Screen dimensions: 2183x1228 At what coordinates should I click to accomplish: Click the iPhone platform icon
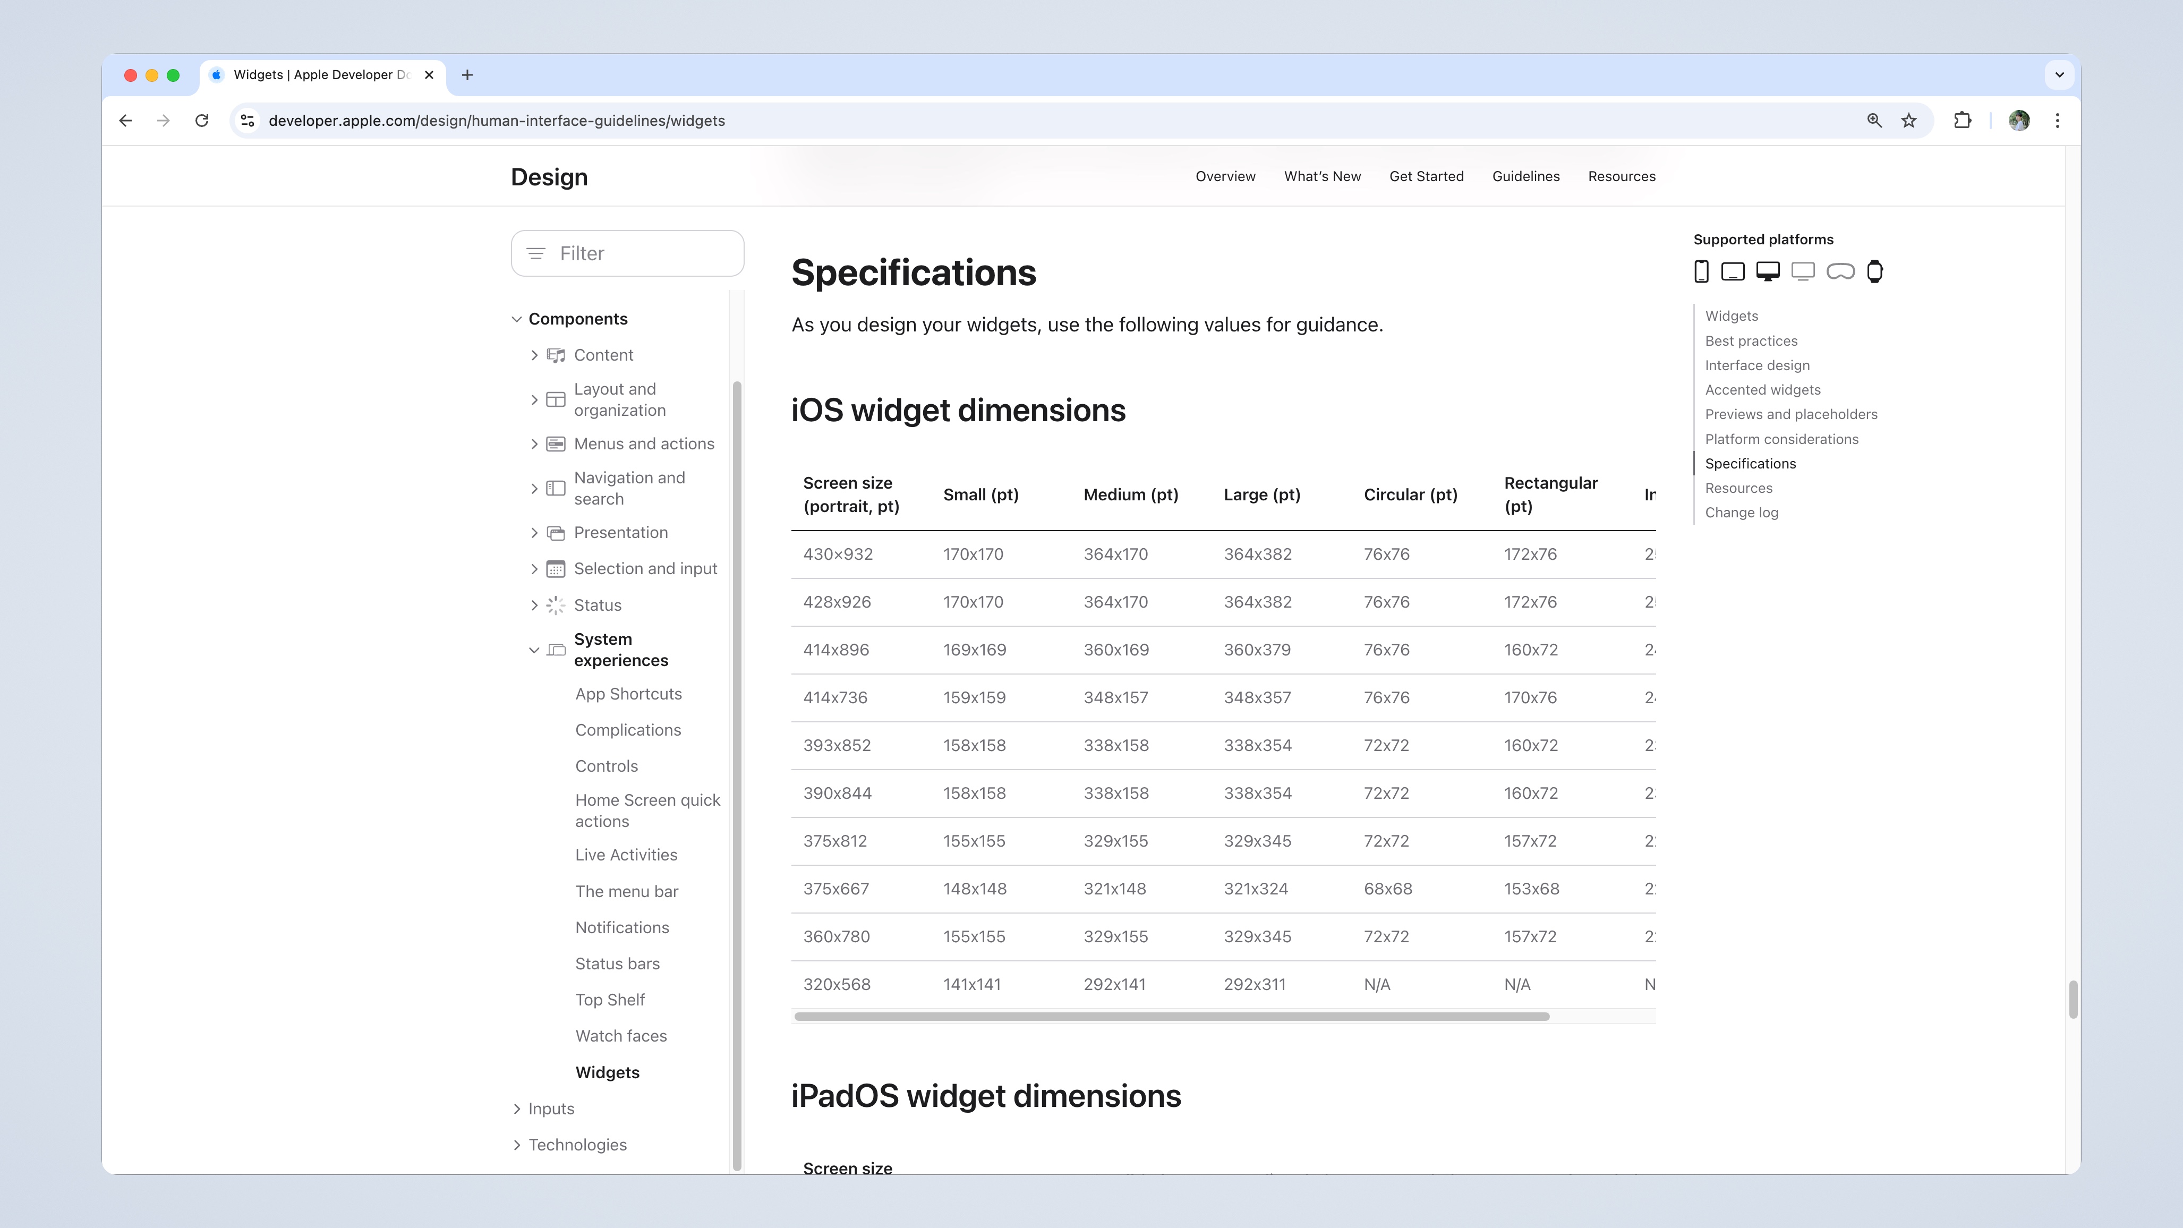pos(1701,271)
